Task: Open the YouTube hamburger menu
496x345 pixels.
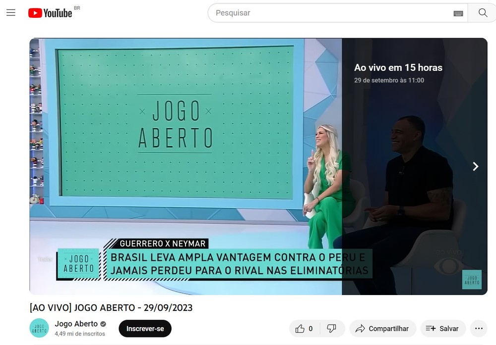Action: (11, 12)
